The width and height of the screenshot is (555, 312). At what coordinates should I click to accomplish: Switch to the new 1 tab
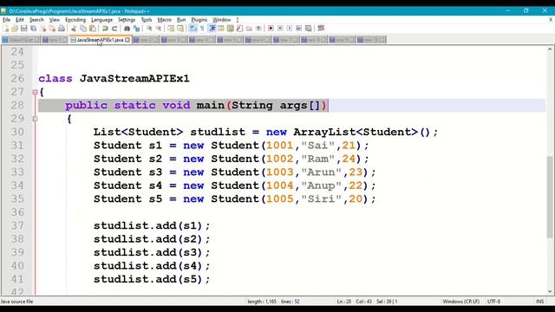click(55, 40)
